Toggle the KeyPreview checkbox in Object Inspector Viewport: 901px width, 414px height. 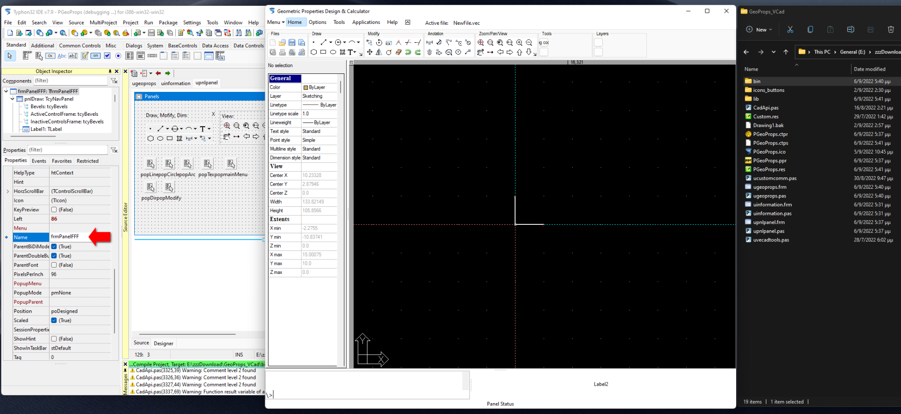click(x=54, y=209)
